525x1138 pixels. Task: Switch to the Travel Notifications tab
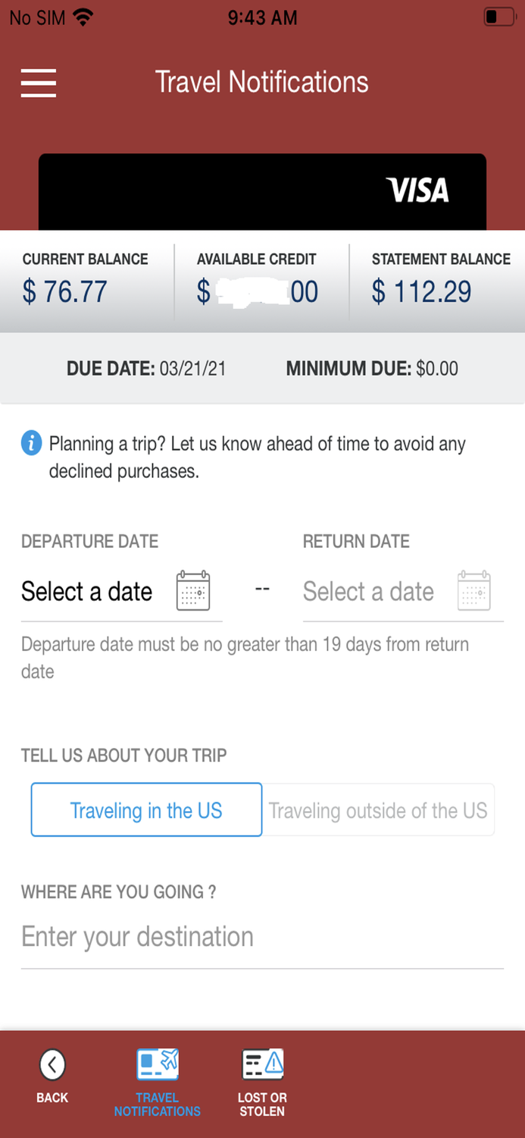point(157,1081)
